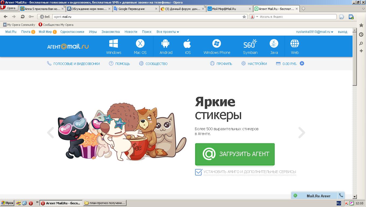366x207 pixels.
Task: Uncheck the install Amigo and extra services checkbox
Action: tap(199, 172)
